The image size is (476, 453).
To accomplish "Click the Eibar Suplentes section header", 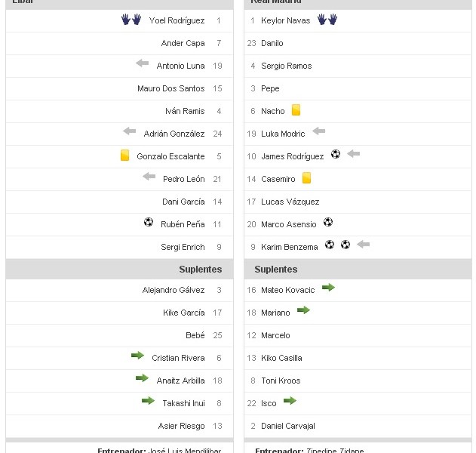I will click(200, 269).
